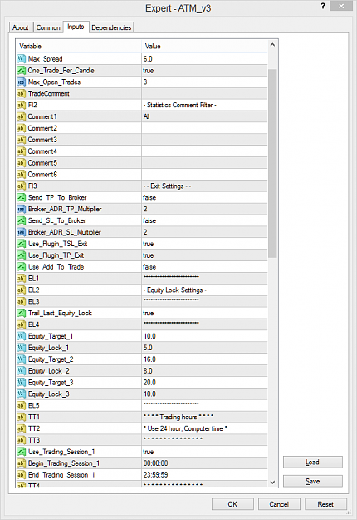Click the Max_Spread variable type icon
This screenshot has height=520, width=357.
point(22,59)
